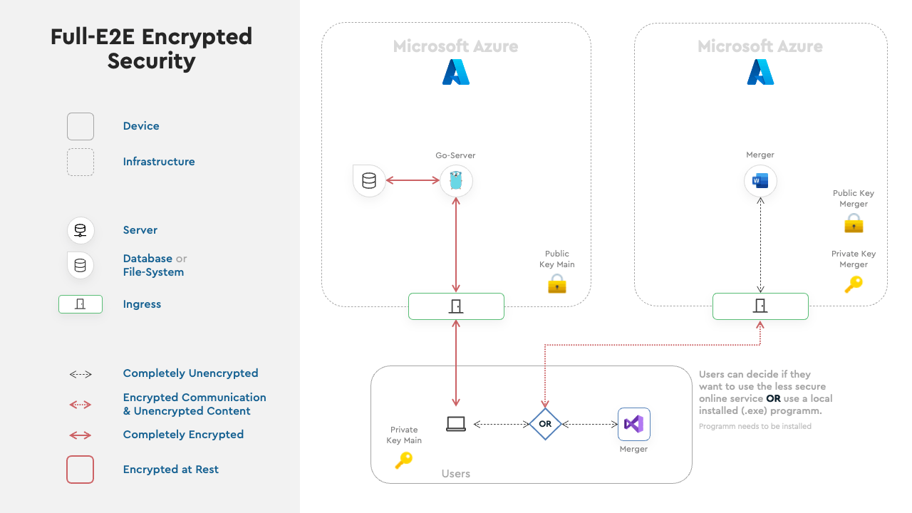Click the database icon beside Go-Server
Viewport: 912px width, 513px height.
coord(369,181)
